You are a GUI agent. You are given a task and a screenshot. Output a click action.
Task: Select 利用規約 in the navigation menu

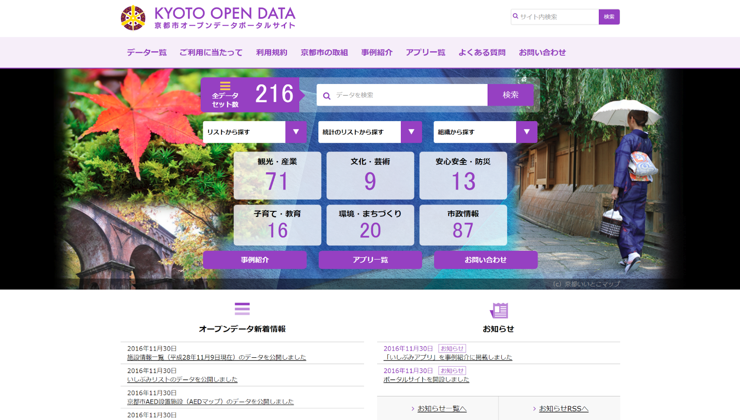(271, 52)
